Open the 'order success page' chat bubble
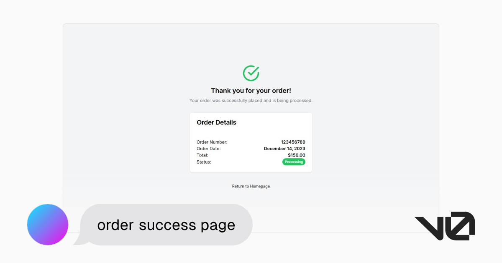Image resolution: width=502 pixels, height=263 pixels. [x=166, y=225]
